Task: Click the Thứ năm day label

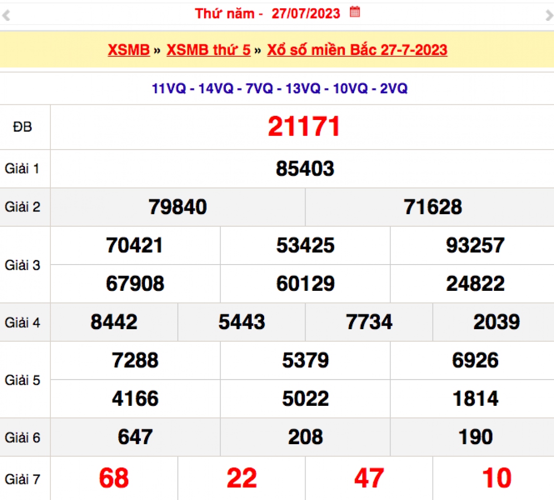Action: click(x=224, y=13)
